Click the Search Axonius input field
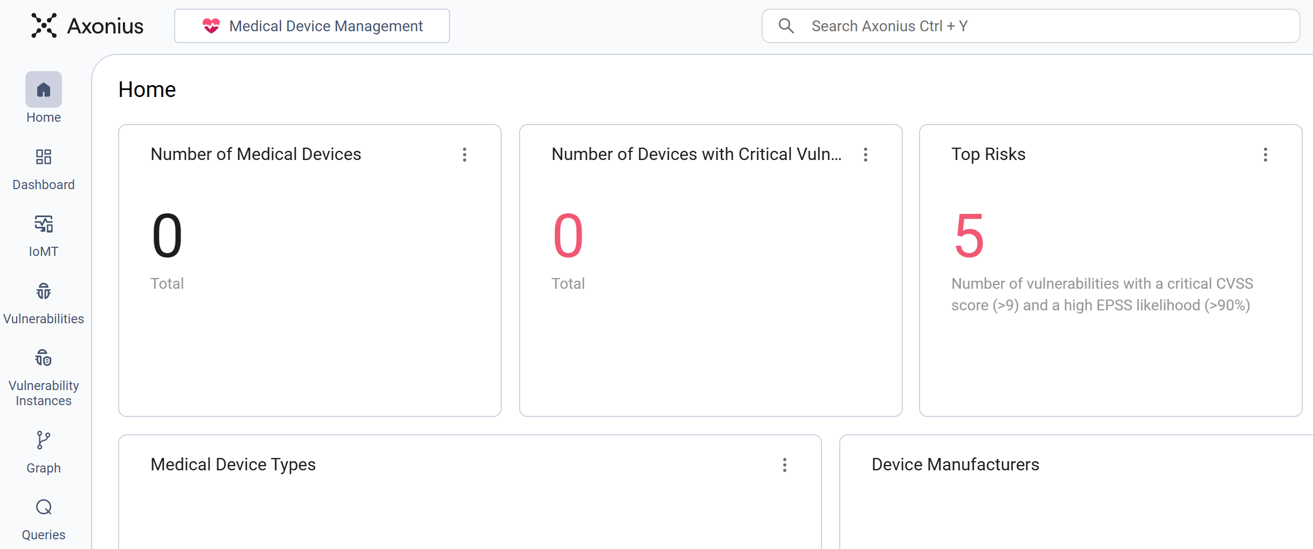1313x549 pixels. [1031, 26]
